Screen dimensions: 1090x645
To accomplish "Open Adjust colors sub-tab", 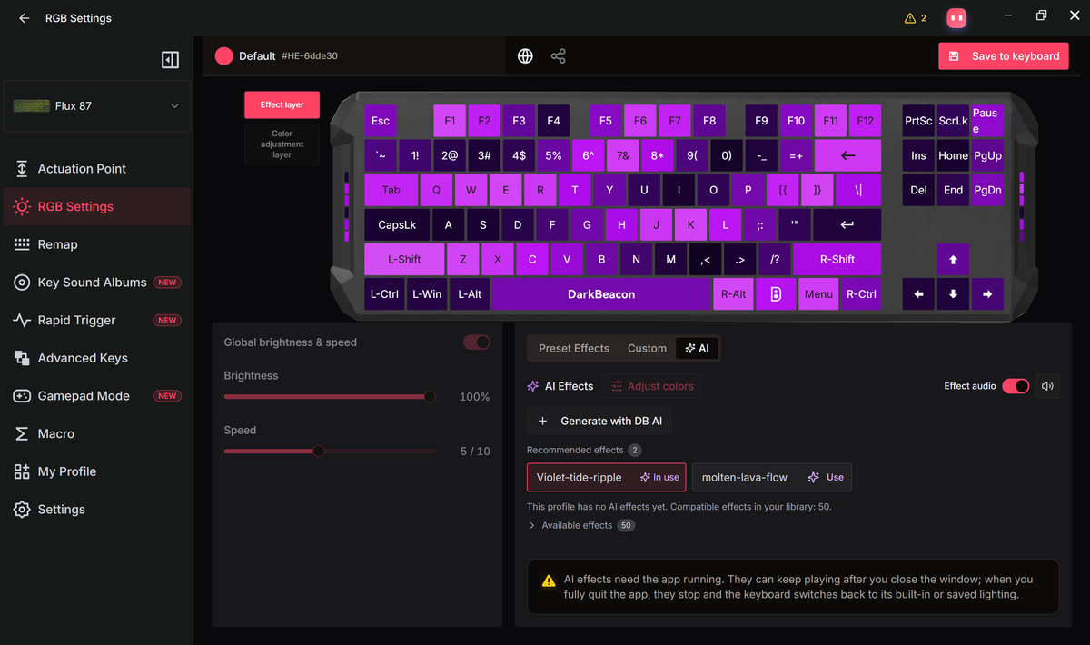I will pos(652,386).
